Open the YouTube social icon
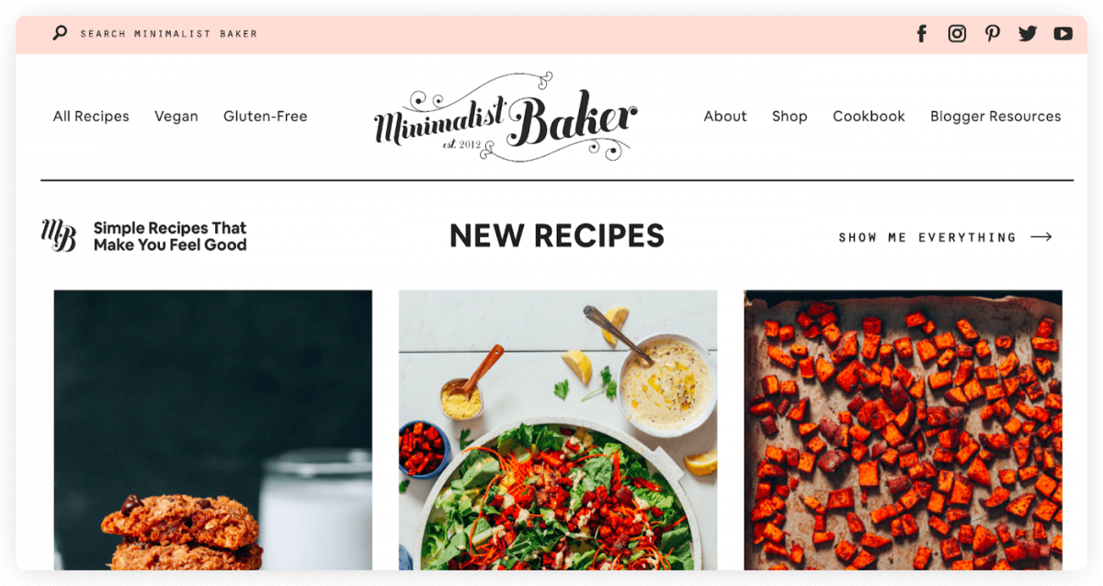Screen dimensions: 1103x586 1063,34
